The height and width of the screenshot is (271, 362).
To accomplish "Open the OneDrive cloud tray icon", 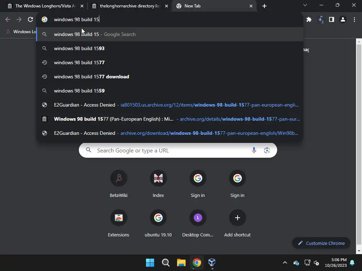I will click(x=296, y=263).
